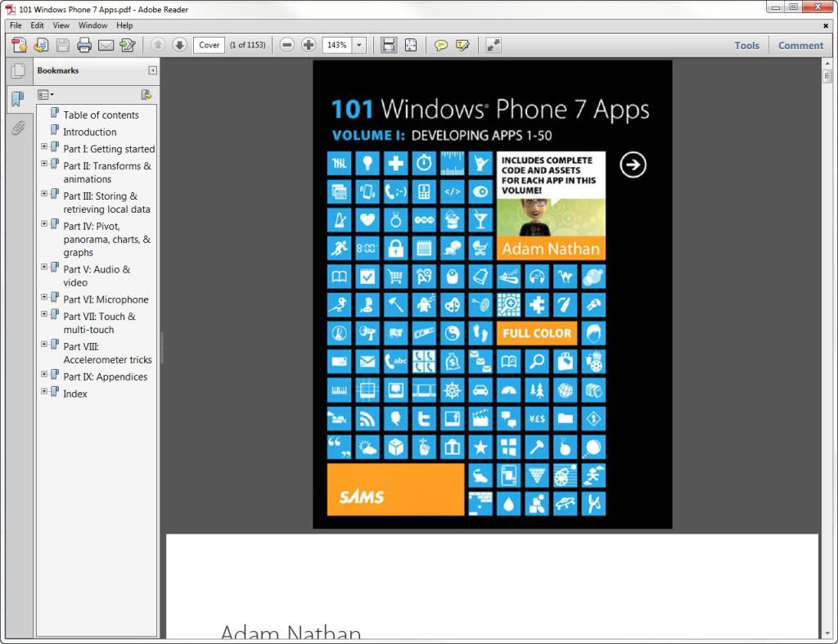The image size is (838, 644).
Task: Expand Part V: Audio & video
Action: [x=44, y=266]
